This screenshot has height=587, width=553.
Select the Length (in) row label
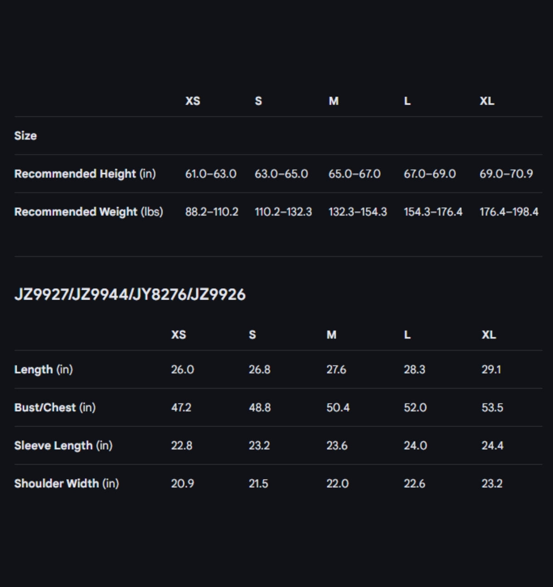[44, 370]
